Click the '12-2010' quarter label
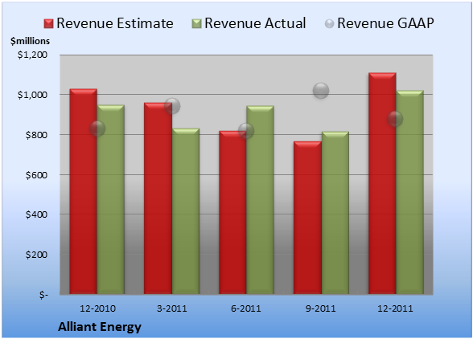Viewport: 473px width, 339px height. (97, 308)
